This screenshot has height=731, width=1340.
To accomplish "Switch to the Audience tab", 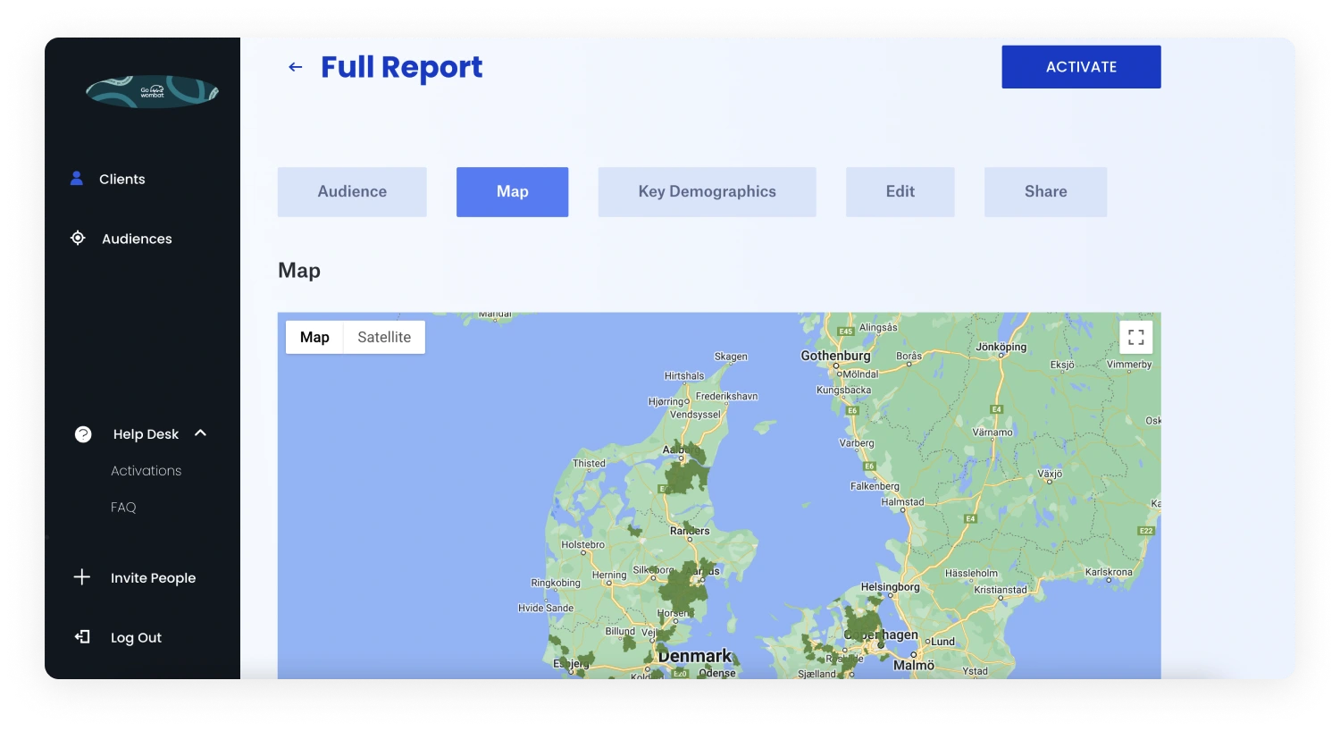I will (x=352, y=191).
